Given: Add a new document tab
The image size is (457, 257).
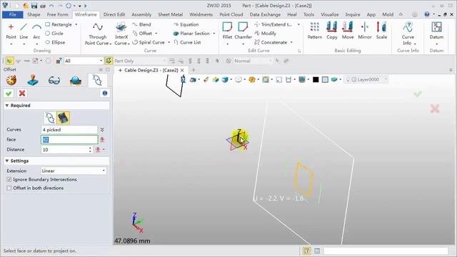Looking at the screenshot, I should click(x=194, y=70).
